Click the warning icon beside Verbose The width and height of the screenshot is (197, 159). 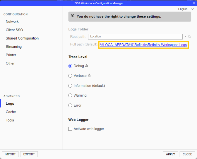pos(89,76)
